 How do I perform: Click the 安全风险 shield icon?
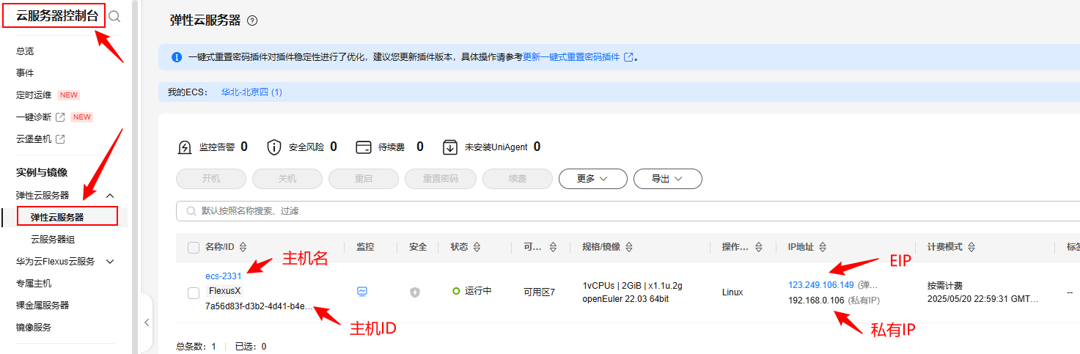(x=274, y=147)
